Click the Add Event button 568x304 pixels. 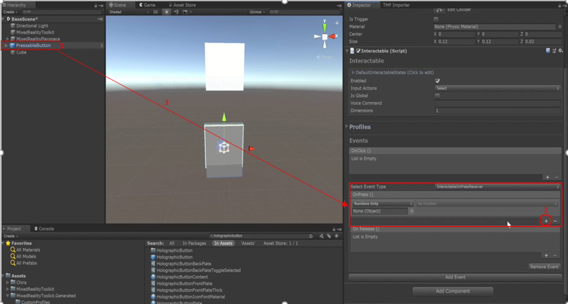[455, 277]
